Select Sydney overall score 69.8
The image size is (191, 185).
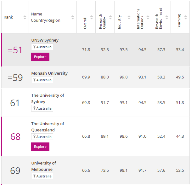pos(86,103)
